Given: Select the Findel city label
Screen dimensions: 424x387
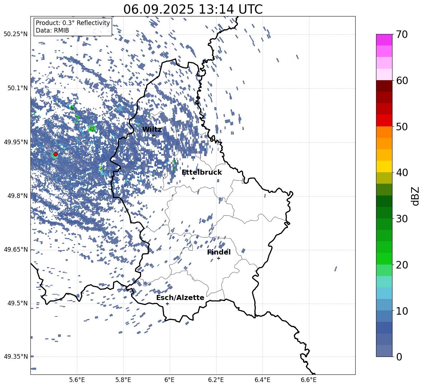Looking at the screenshot, I should pos(219,252).
